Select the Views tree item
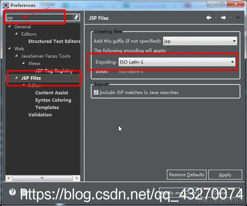This screenshot has height=206, width=247. [x=34, y=64]
